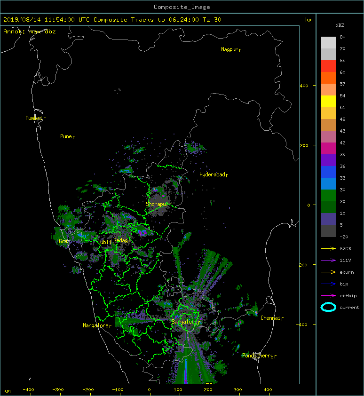This screenshot has width=364, height=396.
Task: Click the -100 tick on horizontal km axis
Action: tap(118, 390)
